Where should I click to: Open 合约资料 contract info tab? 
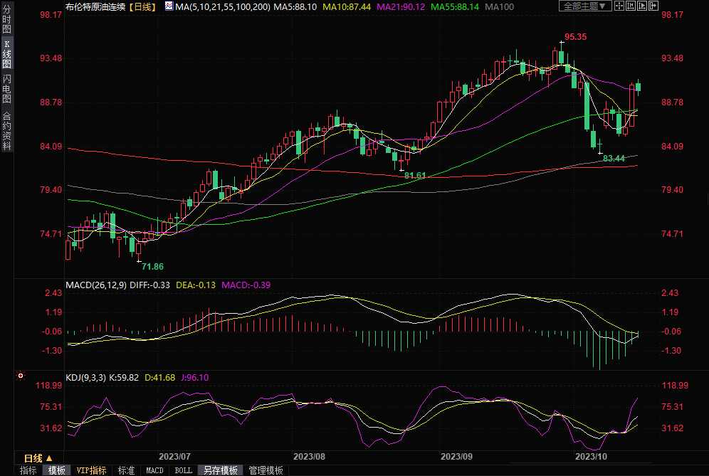tap(7, 131)
